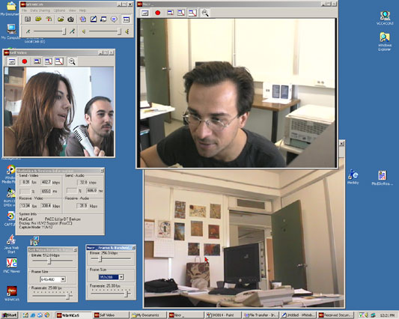
Task: Switch to File Transfer taskbar button
Action: coord(261,315)
